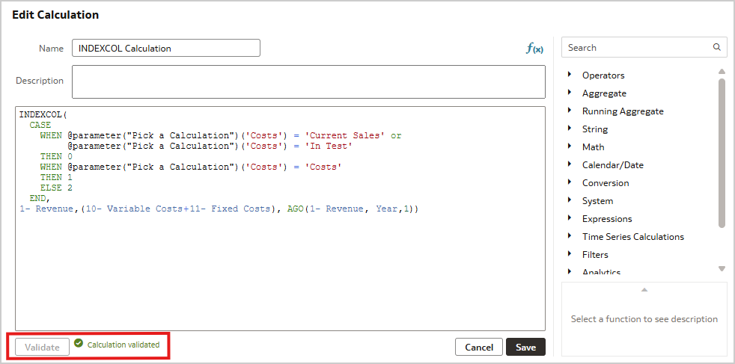This screenshot has width=735, height=364.
Task: Expand the Aggregate function category
Action: tap(570, 93)
